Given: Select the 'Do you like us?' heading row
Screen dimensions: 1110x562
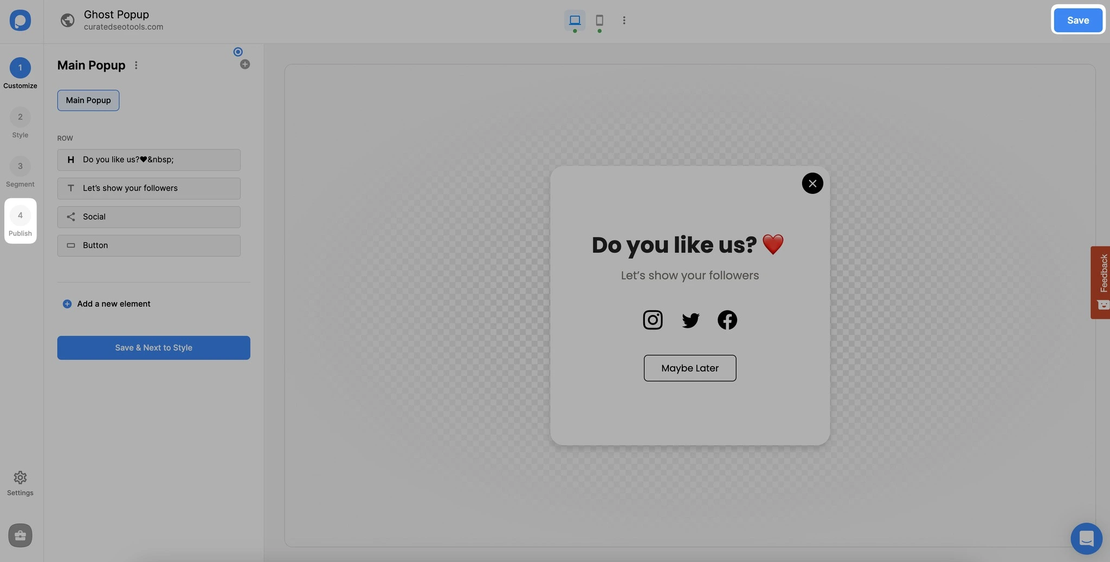Looking at the screenshot, I should point(149,160).
